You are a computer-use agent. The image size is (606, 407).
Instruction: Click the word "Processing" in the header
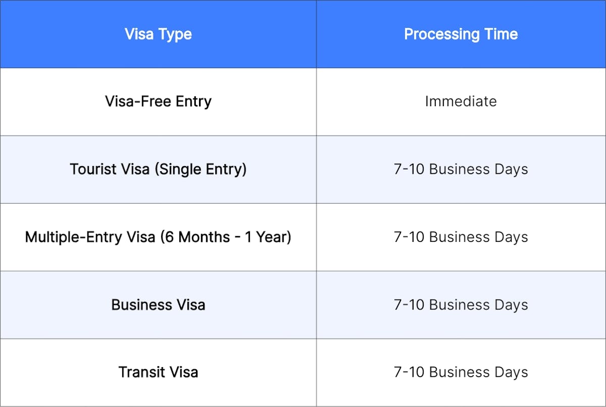tap(440, 34)
